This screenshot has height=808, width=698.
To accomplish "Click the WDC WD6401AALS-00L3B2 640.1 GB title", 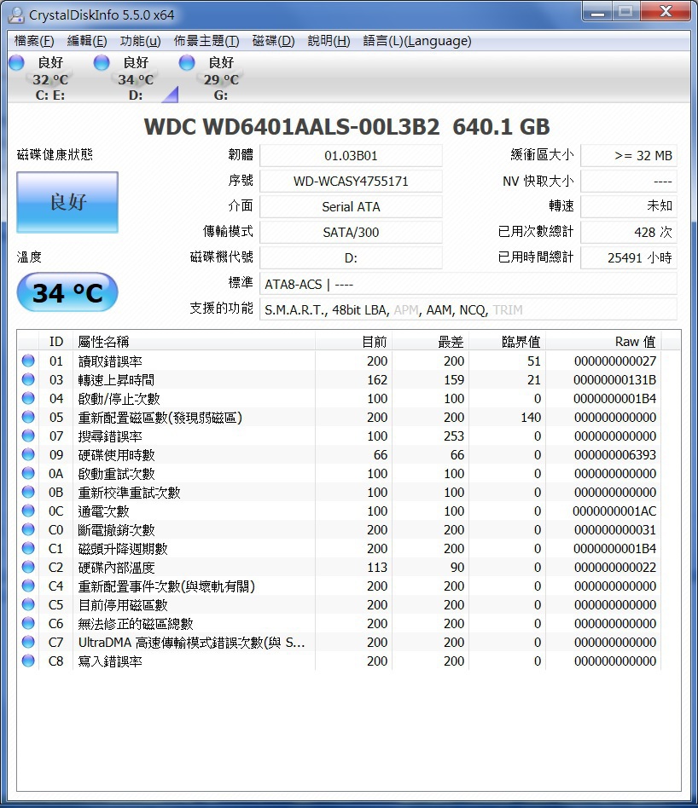I will (346, 127).
